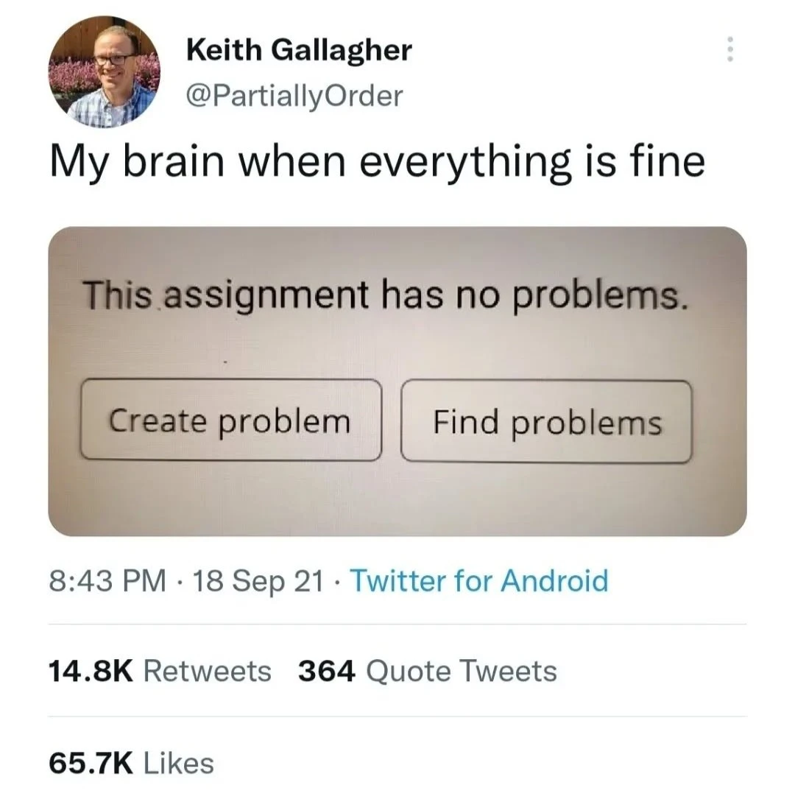Image resolution: width=795 pixels, height=799 pixels.
Task: Click the 18 Sep 21 date
Action: point(258,581)
